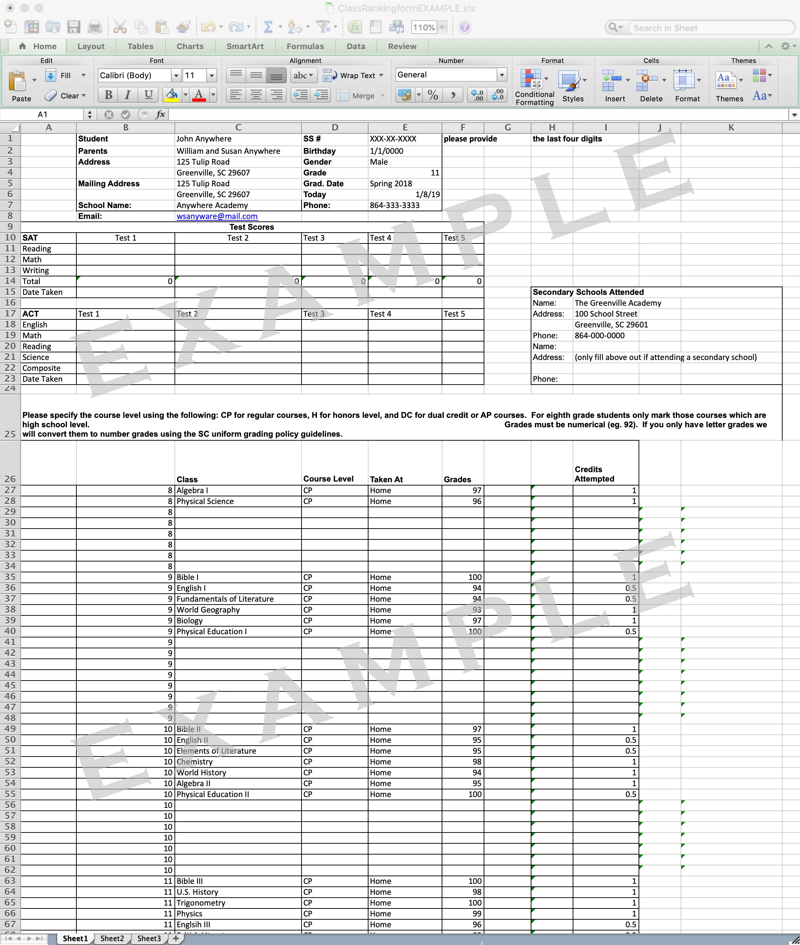Click Decrease decimal icon
The width and height of the screenshot is (800, 945).
497,95
